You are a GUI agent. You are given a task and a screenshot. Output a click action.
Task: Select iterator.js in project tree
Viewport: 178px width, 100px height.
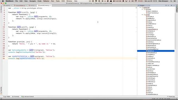pyautogui.click(x=156, y=51)
